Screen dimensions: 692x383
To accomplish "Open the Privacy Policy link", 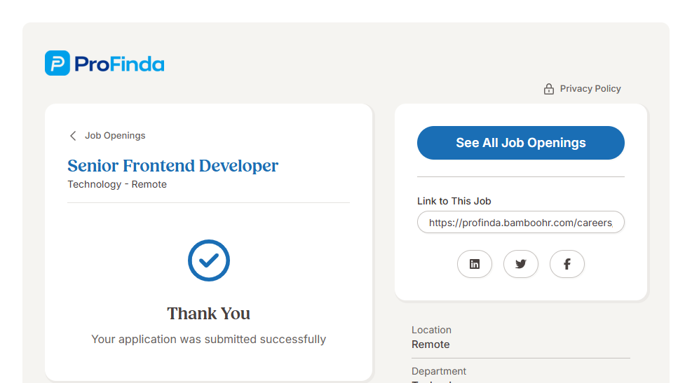I will click(x=590, y=89).
